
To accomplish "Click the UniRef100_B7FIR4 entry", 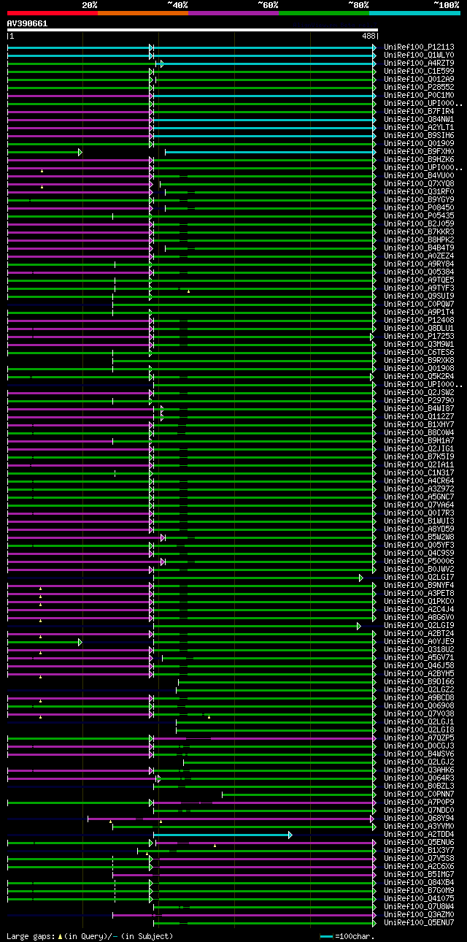I will pos(419,111).
